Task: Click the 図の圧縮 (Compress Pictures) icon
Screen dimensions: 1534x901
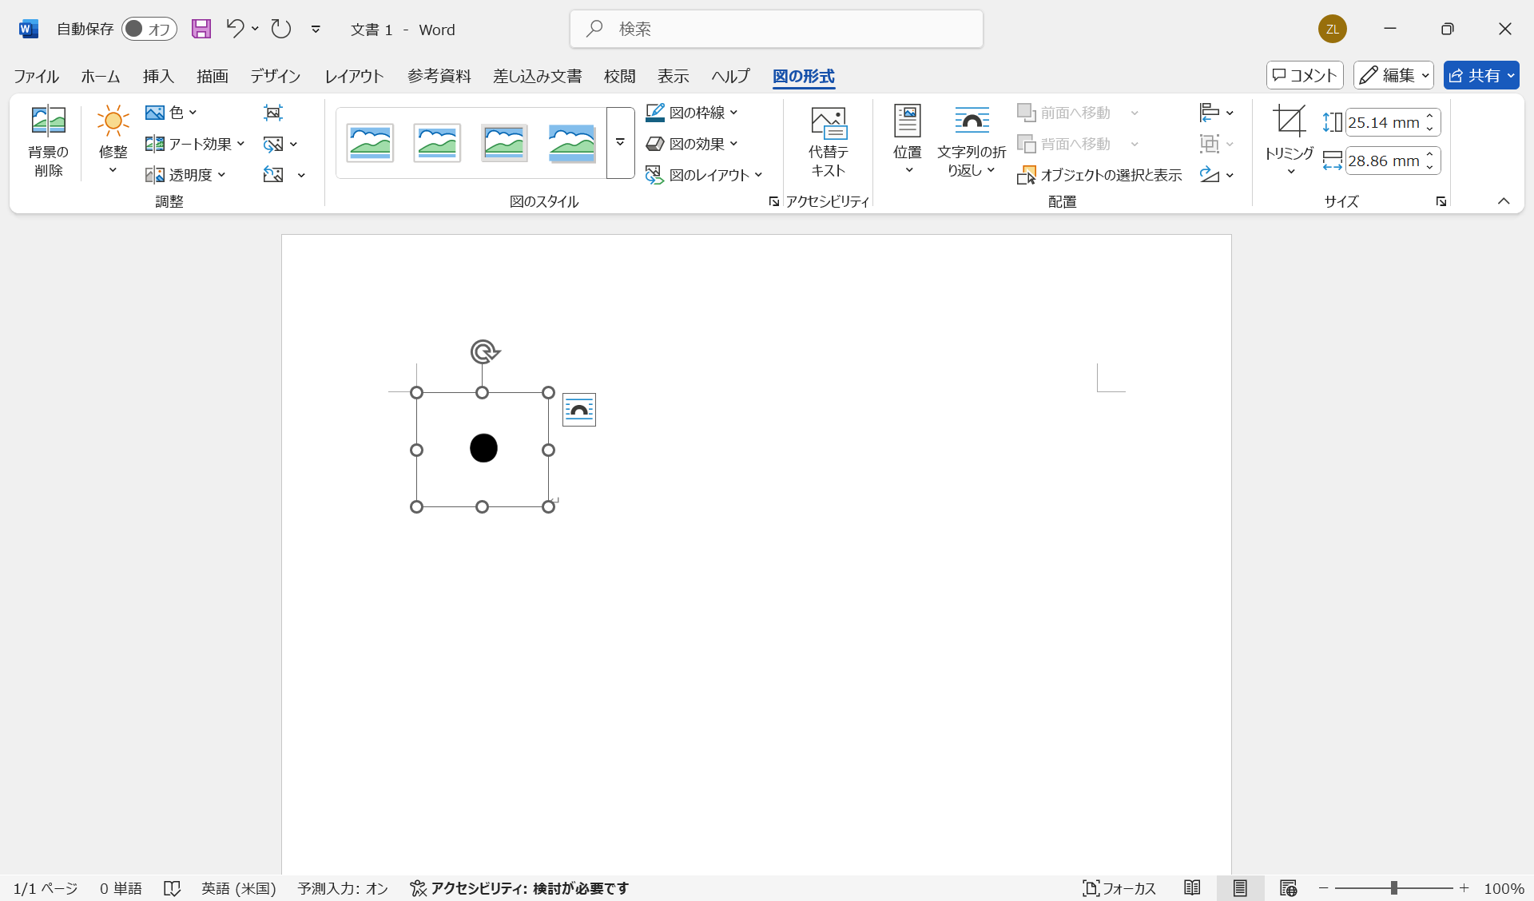Action: (x=274, y=112)
